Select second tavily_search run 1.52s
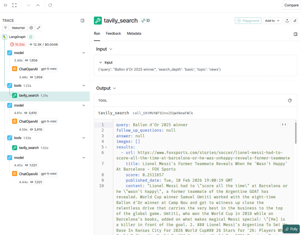301x235 pixels. tap(29, 148)
